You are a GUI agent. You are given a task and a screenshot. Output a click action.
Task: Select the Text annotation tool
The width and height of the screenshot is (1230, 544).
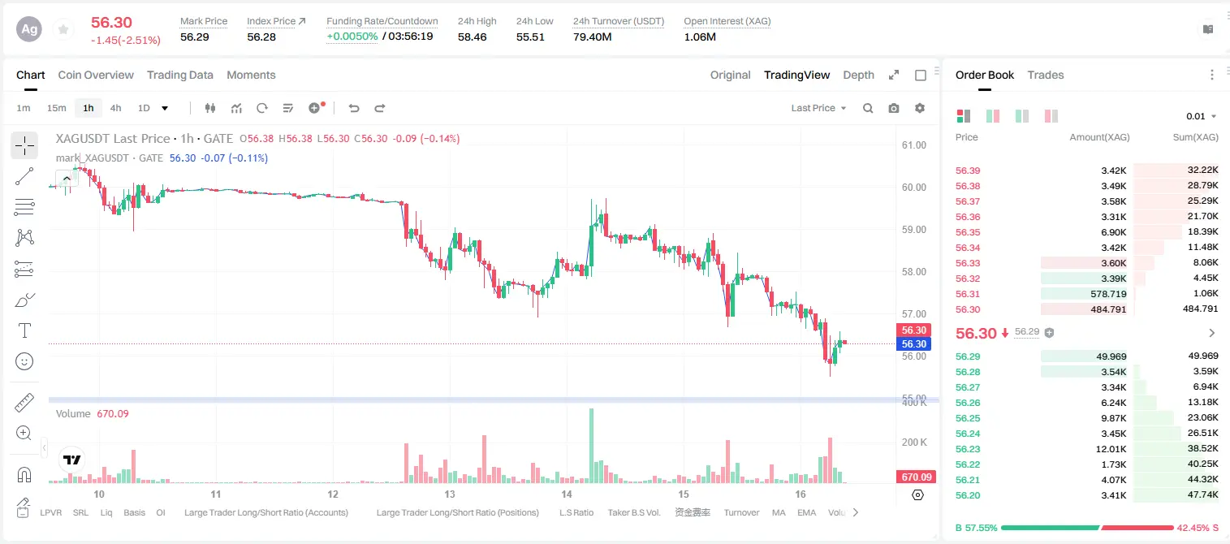(x=24, y=330)
